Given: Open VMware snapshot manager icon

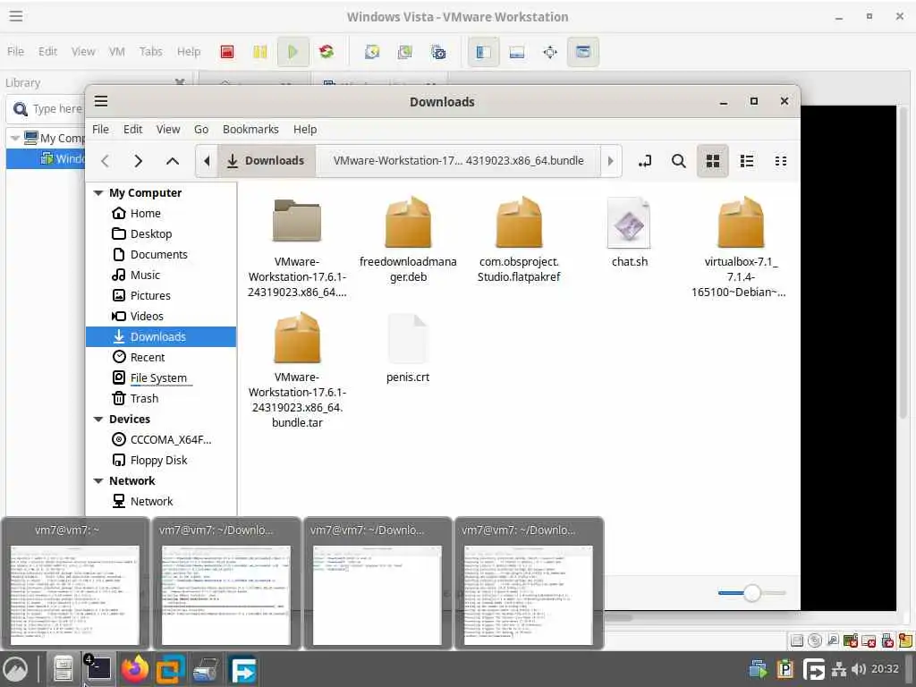Looking at the screenshot, I should (x=437, y=52).
